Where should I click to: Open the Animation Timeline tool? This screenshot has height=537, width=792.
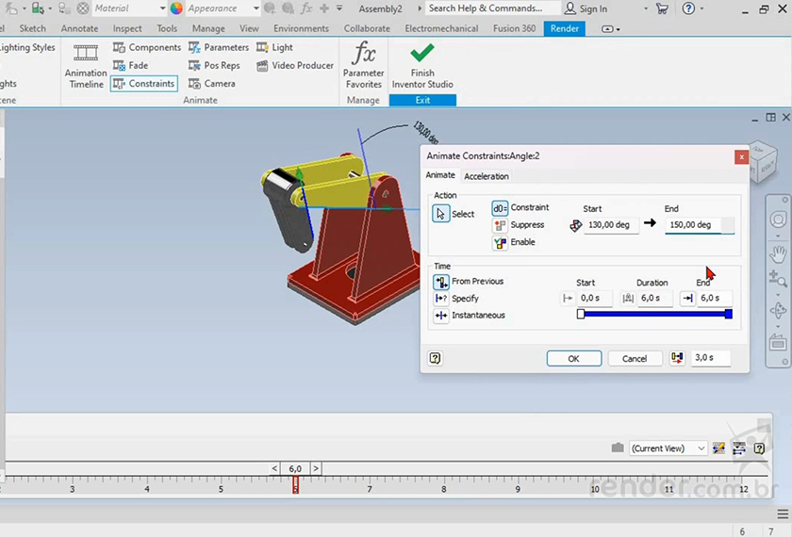(86, 64)
